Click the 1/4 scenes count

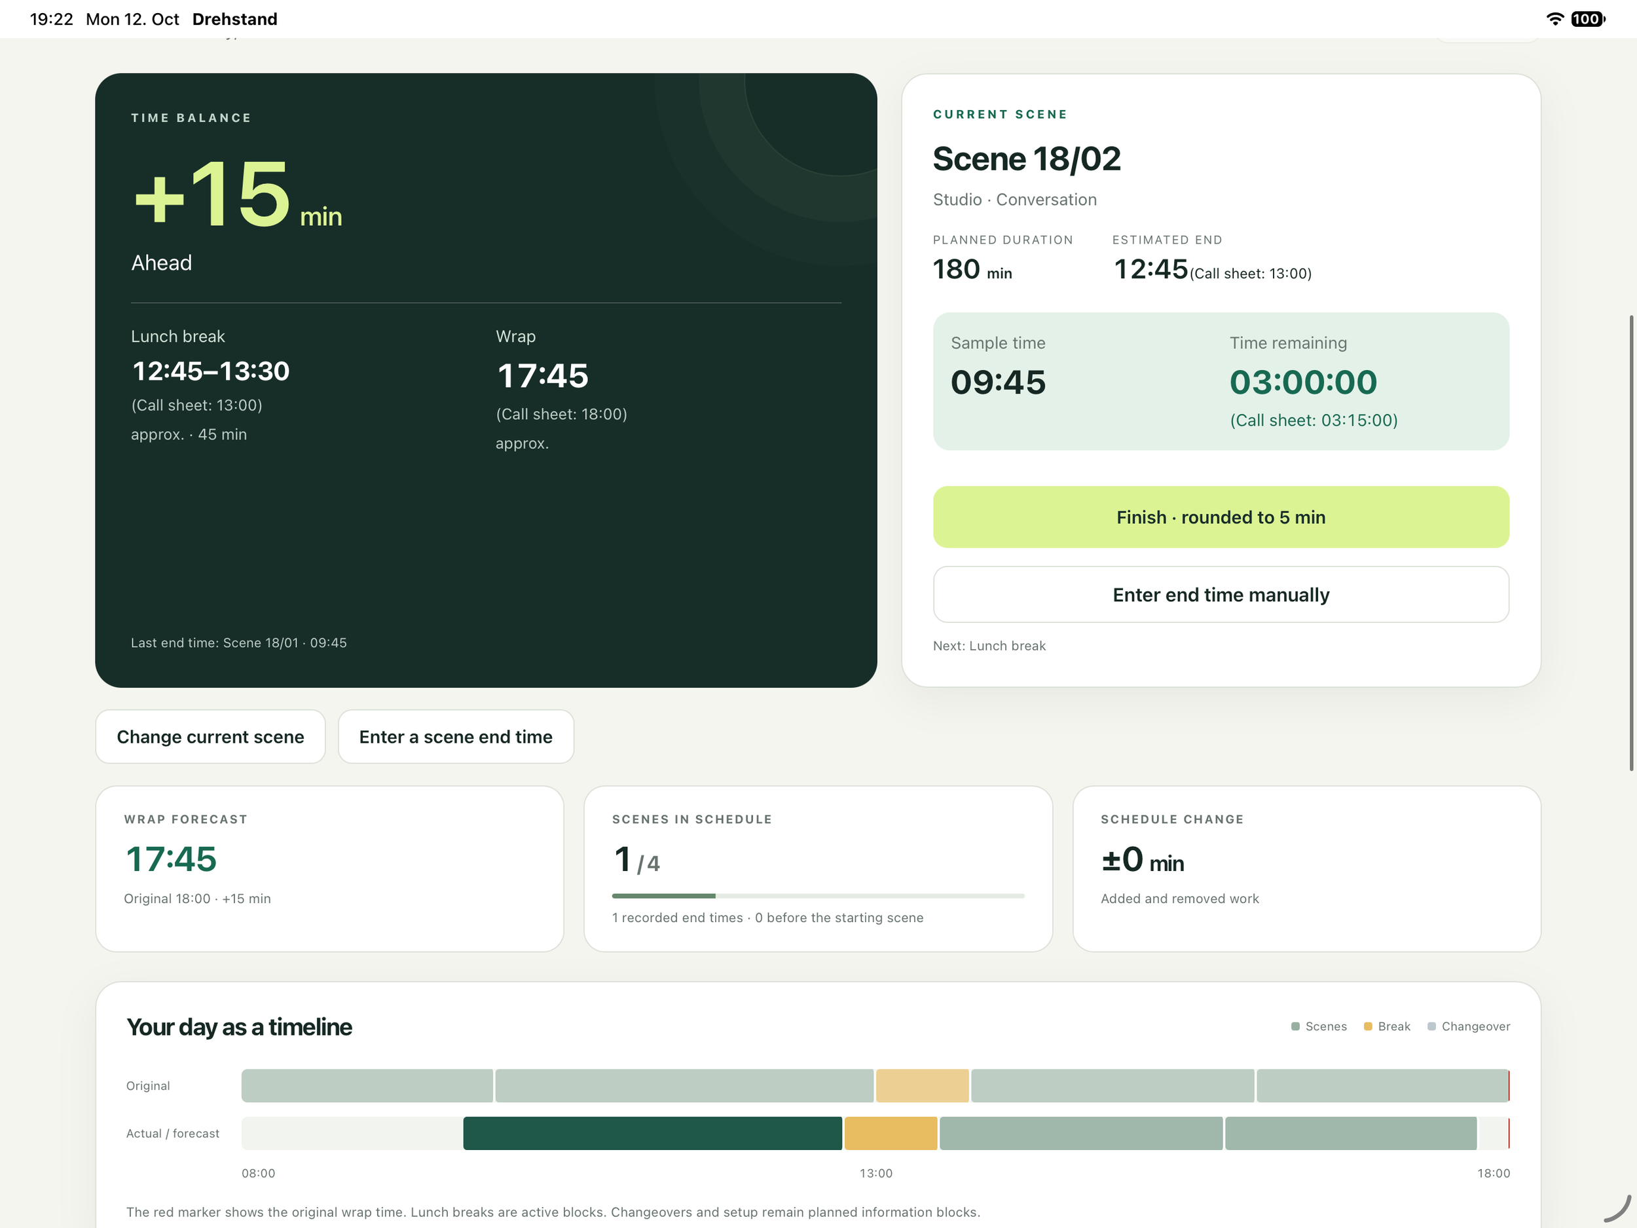coord(636,860)
